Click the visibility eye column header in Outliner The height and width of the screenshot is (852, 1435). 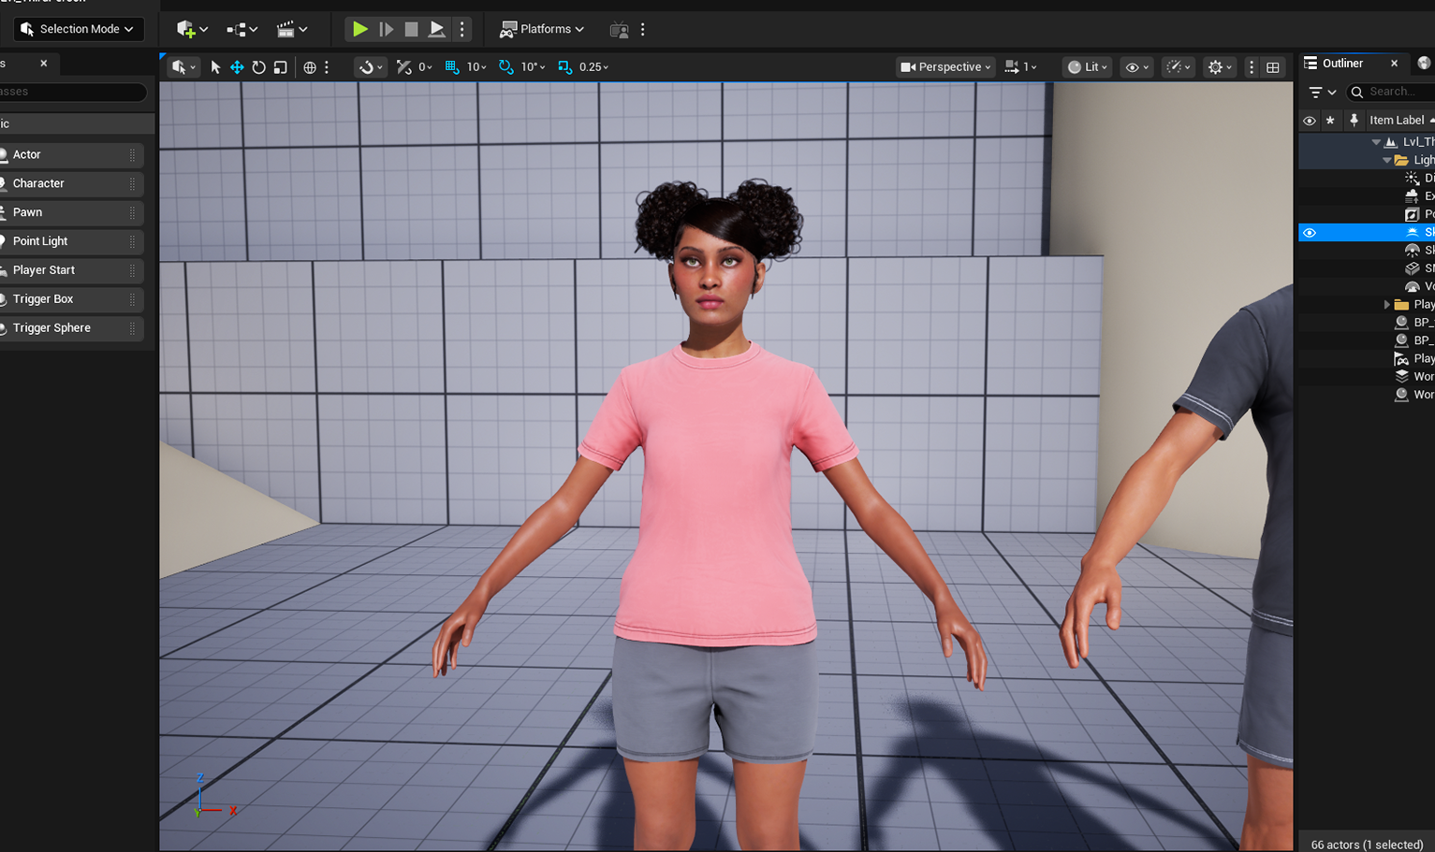coord(1310,120)
